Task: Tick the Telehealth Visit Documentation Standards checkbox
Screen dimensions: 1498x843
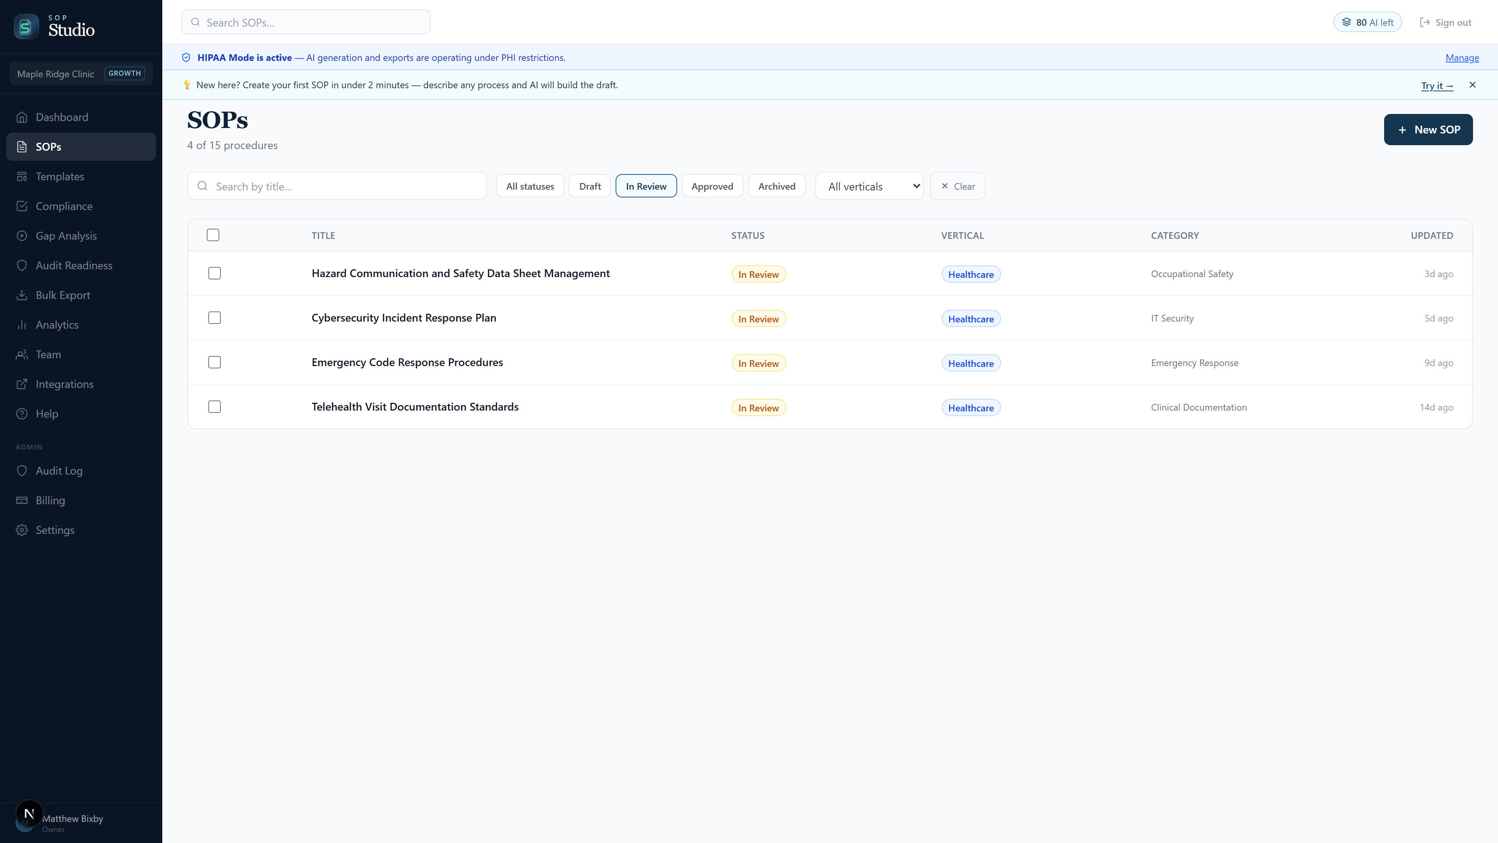Action: 215,407
